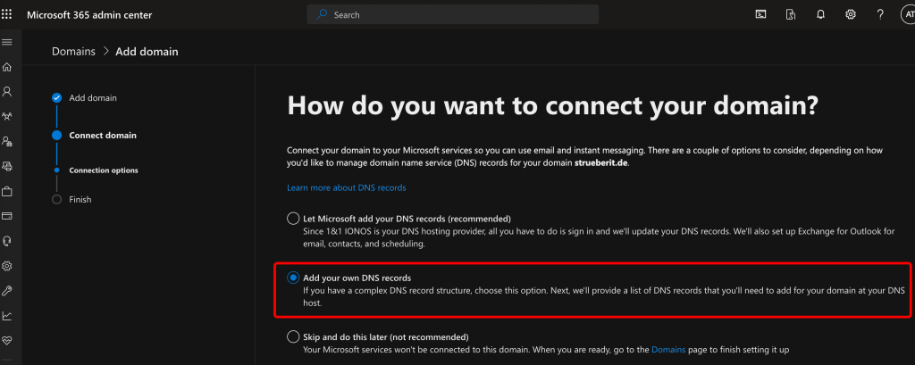Screen dimensions: 915x365
Task: Open Support headset icon in sidebar
Action: (x=8, y=241)
